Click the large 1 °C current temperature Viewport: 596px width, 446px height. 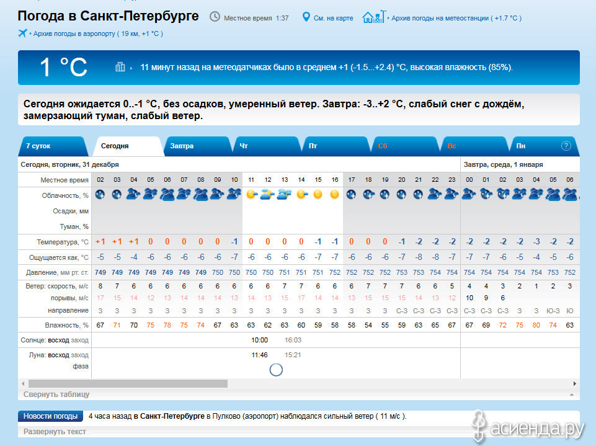pyautogui.click(x=63, y=67)
